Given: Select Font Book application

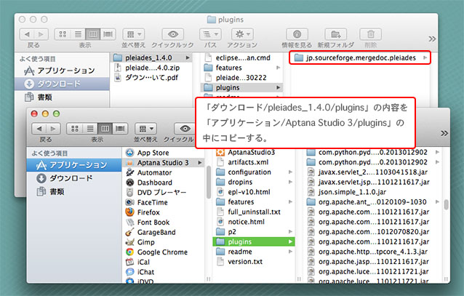Looking at the screenshot, I should point(164,223).
